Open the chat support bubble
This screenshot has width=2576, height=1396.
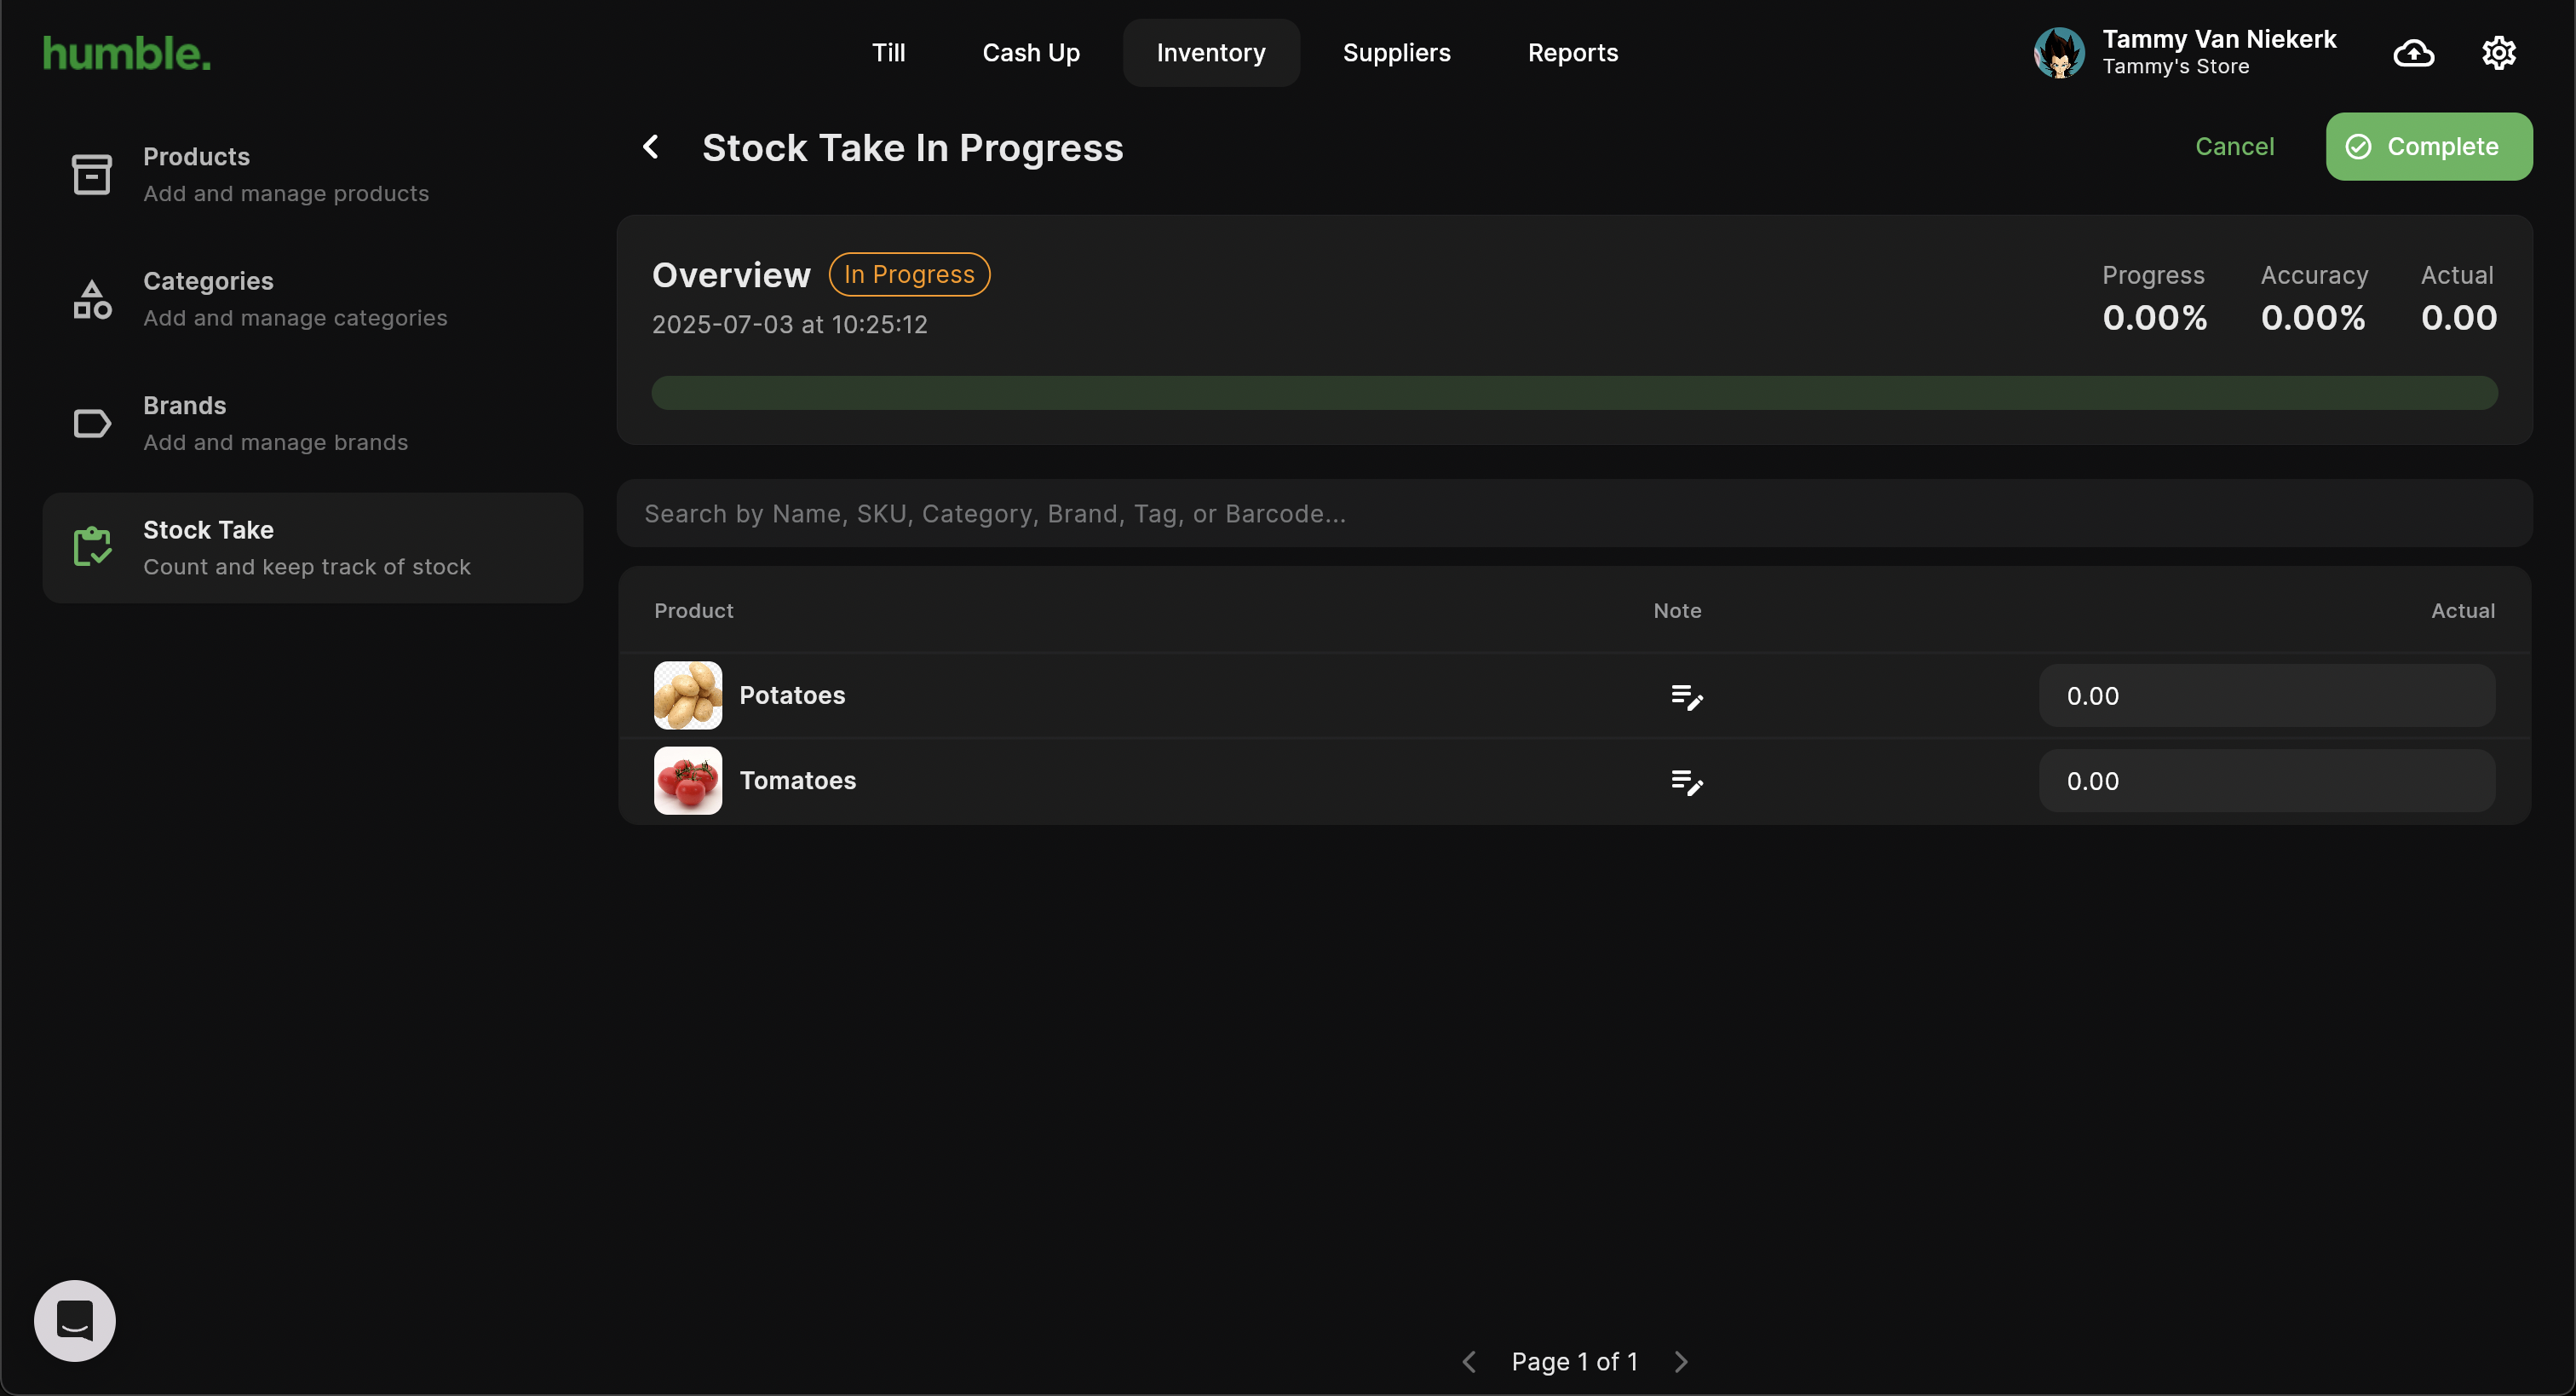point(75,1321)
